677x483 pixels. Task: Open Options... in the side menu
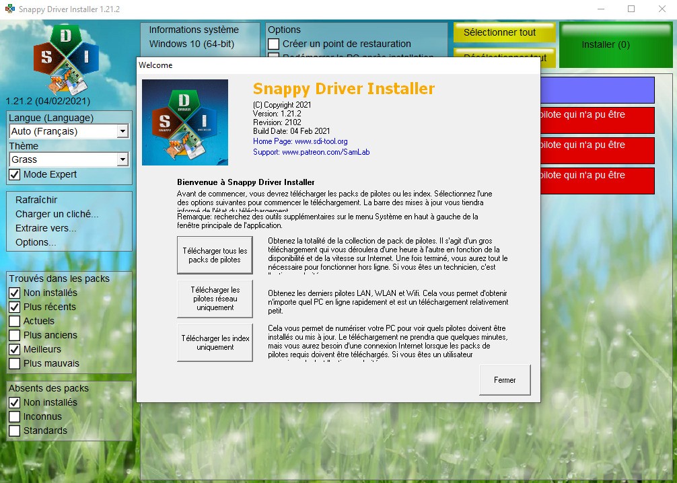pyautogui.click(x=36, y=243)
